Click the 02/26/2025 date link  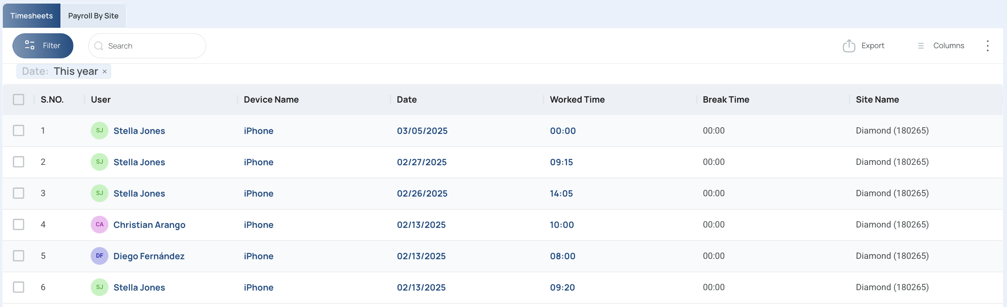422,193
